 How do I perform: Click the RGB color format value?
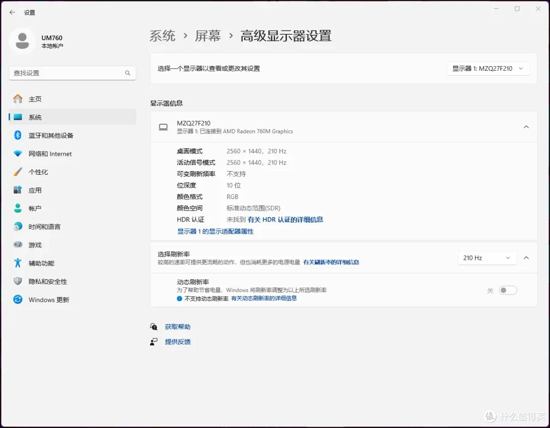[232, 197]
